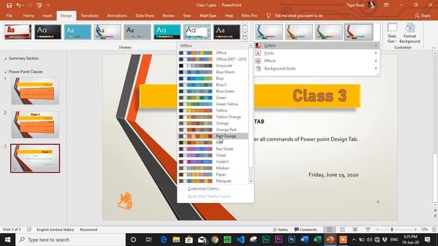Save the presentation from Quick Access Toolbar

9,5
